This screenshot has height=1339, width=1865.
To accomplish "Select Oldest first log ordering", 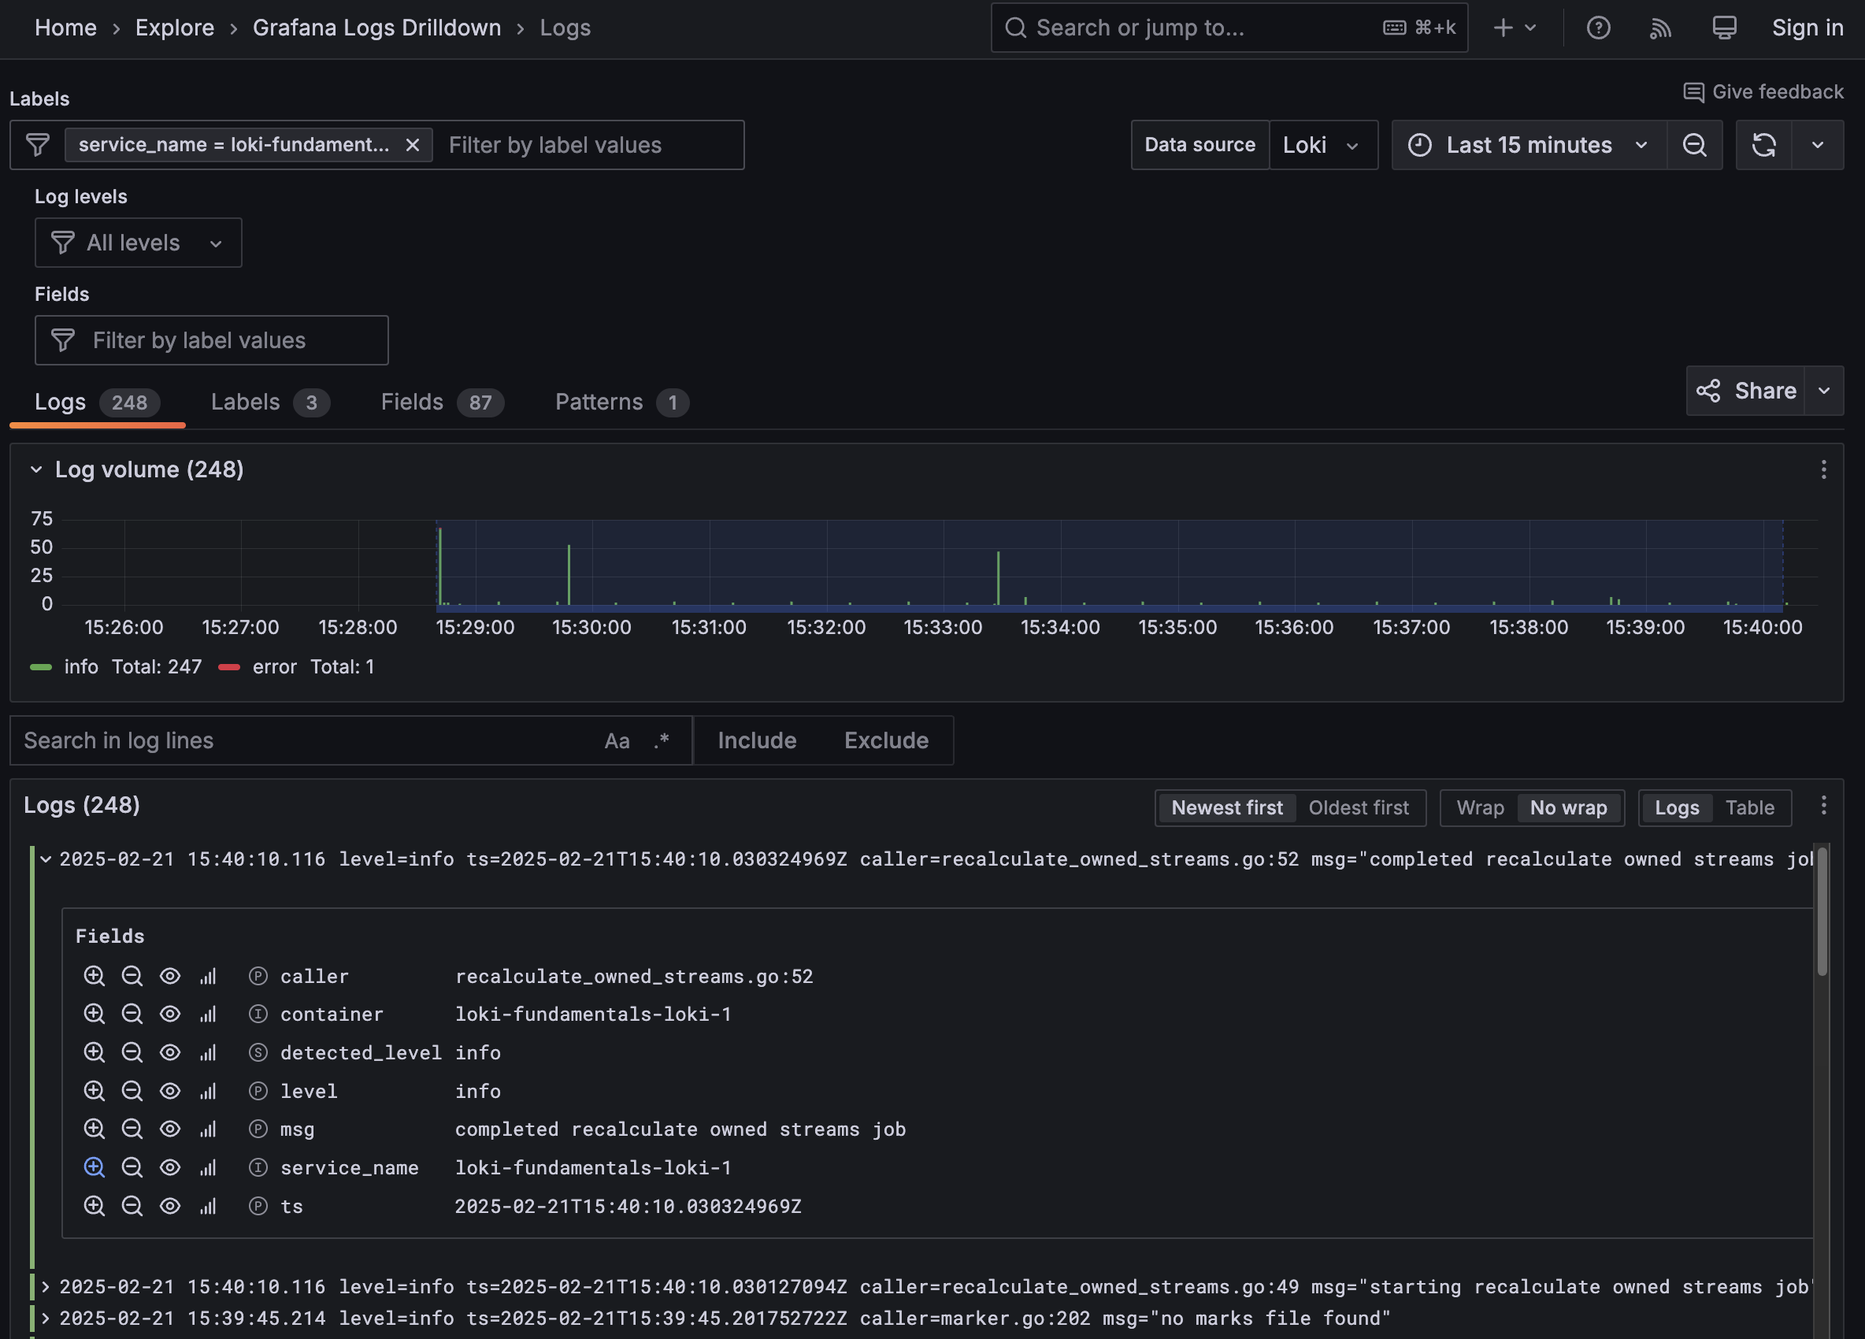I will pos(1359,807).
